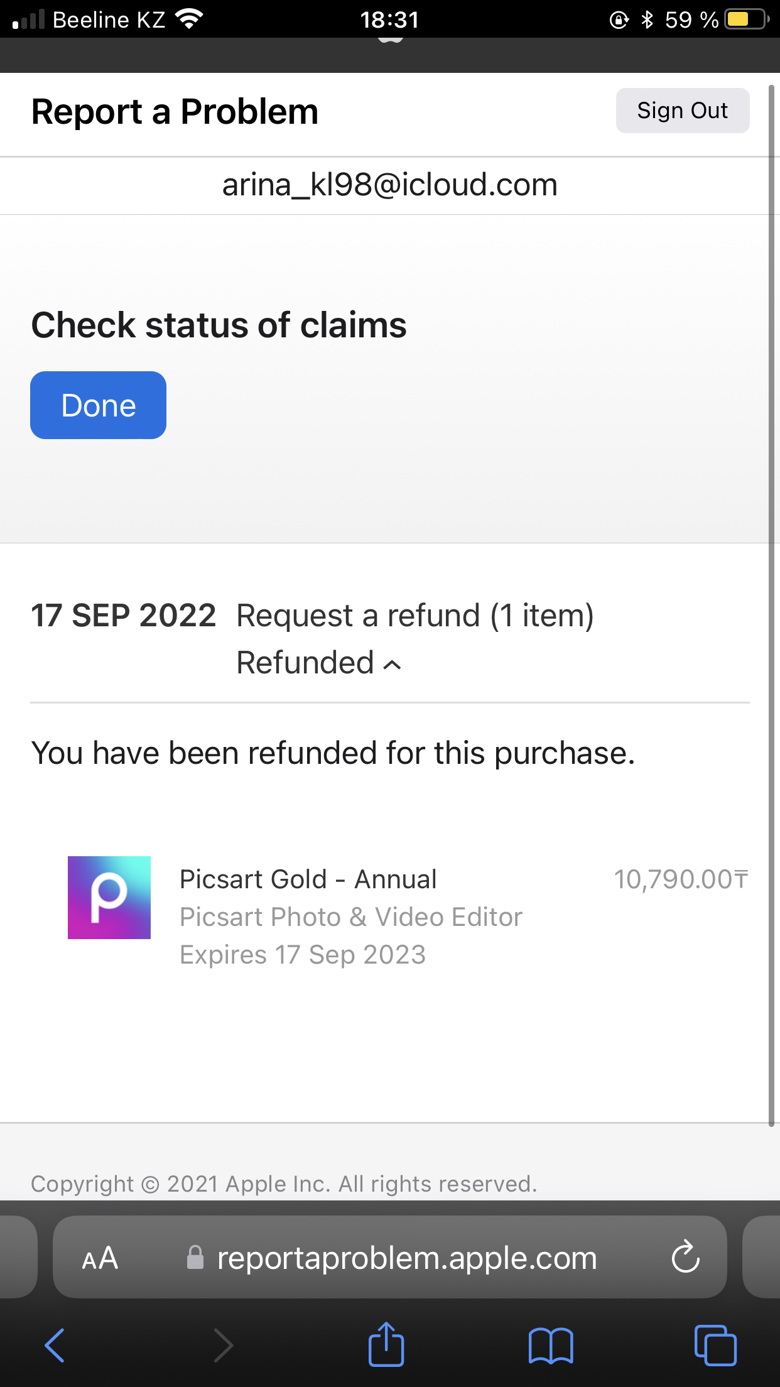The image size is (780, 1387).
Task: Tap the Picsart app icon
Action: click(x=109, y=898)
